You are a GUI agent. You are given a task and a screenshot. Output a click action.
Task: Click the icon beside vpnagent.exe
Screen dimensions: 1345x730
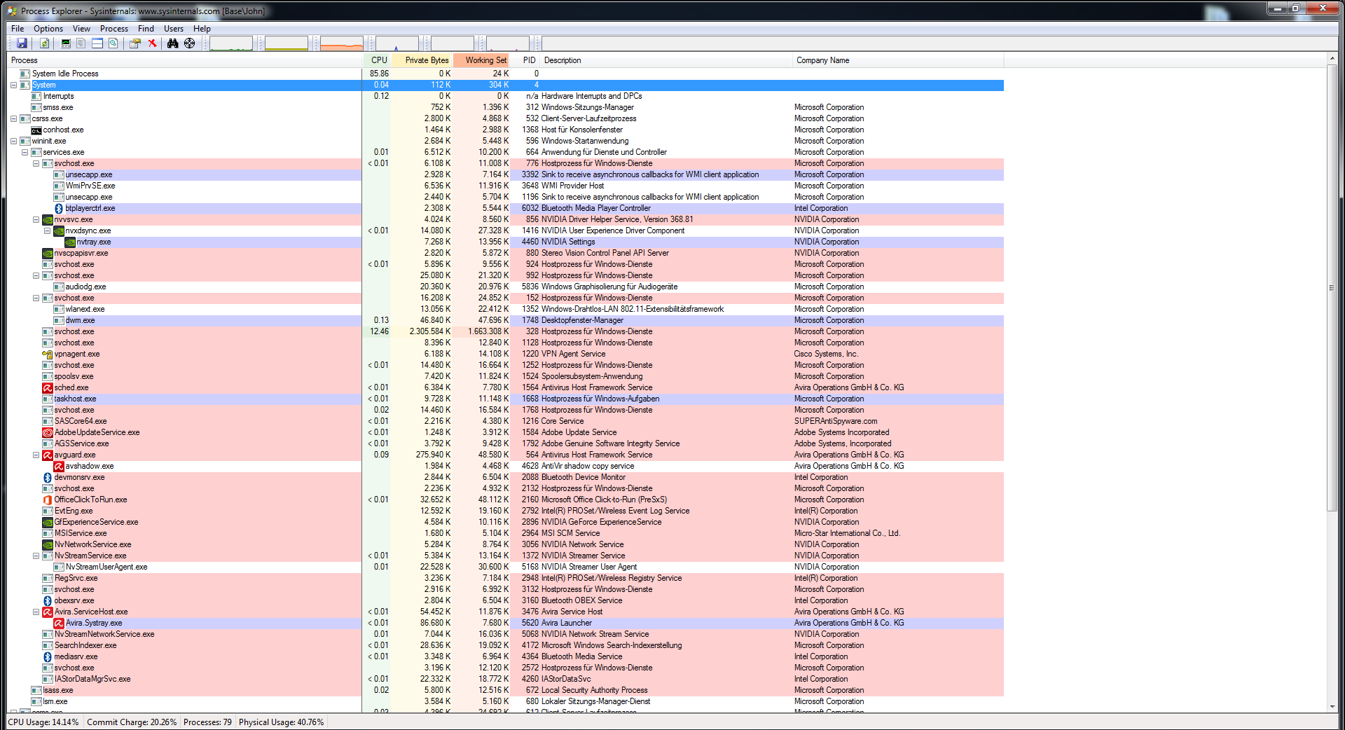(48, 354)
